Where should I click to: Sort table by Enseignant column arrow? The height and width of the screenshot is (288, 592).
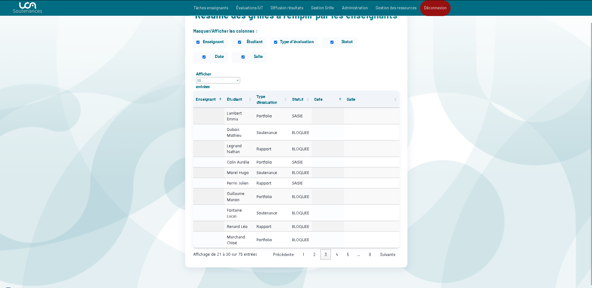pos(220,99)
